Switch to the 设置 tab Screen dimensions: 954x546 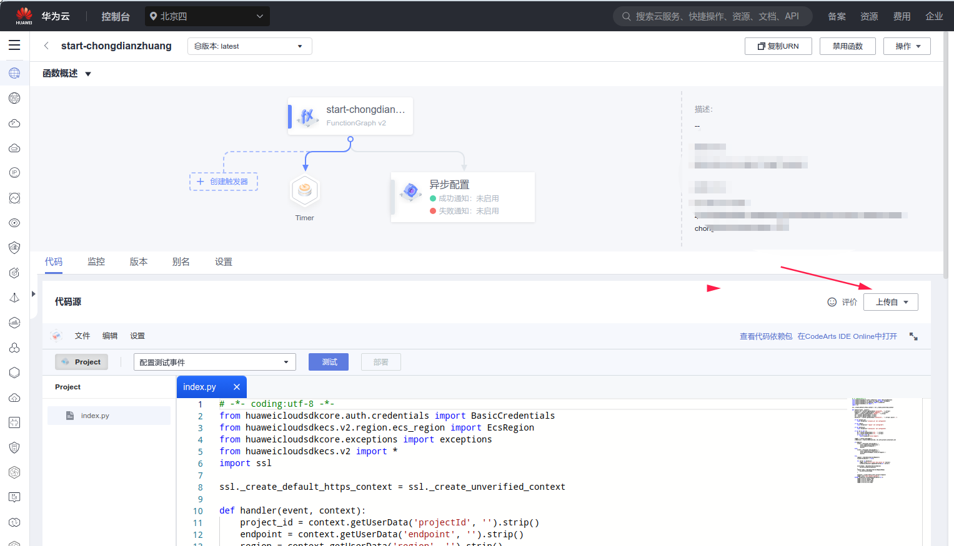click(224, 261)
